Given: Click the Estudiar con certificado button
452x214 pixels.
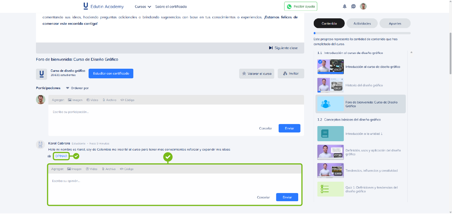Looking at the screenshot, I should tap(111, 74).
